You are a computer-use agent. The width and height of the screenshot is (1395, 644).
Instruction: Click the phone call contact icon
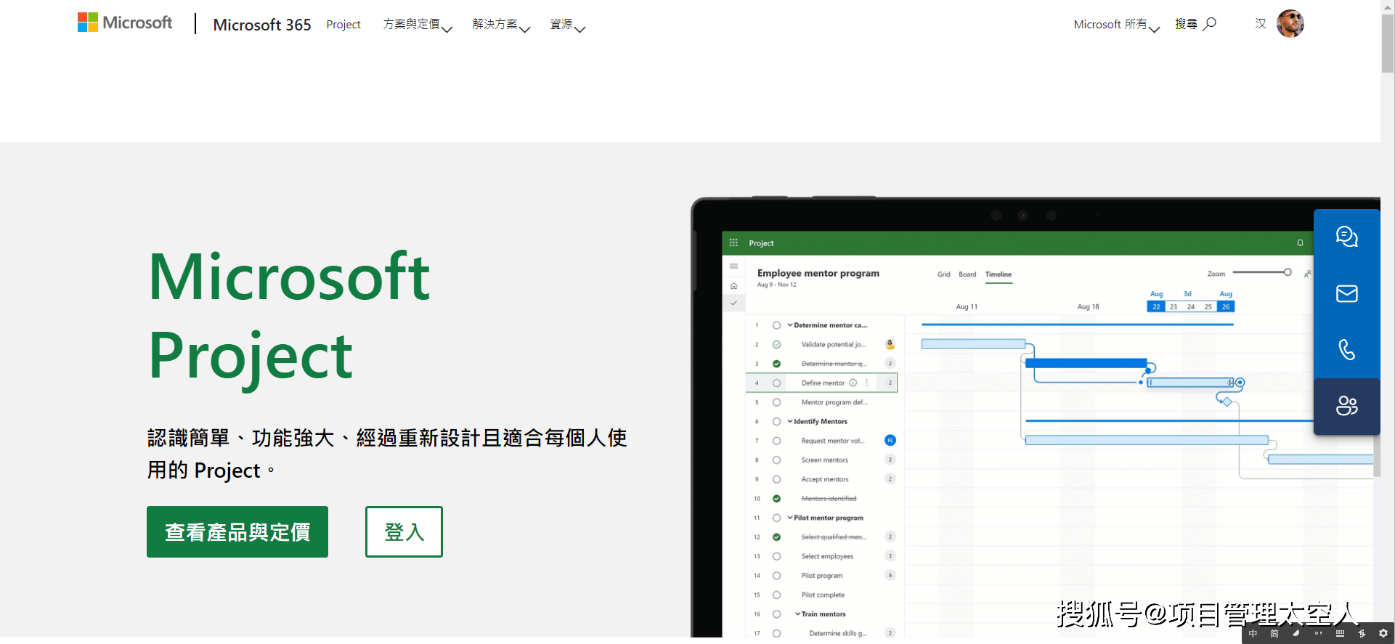[1346, 349]
